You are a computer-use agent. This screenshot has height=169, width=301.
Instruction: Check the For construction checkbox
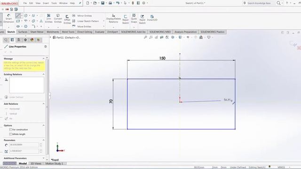11,130
